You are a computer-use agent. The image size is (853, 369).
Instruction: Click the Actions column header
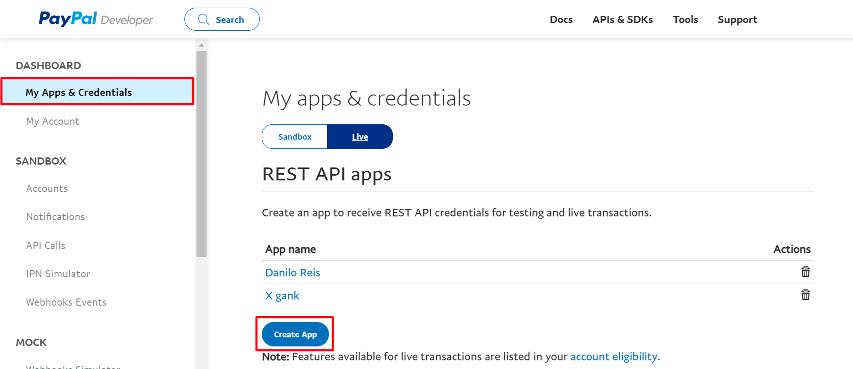tap(792, 250)
